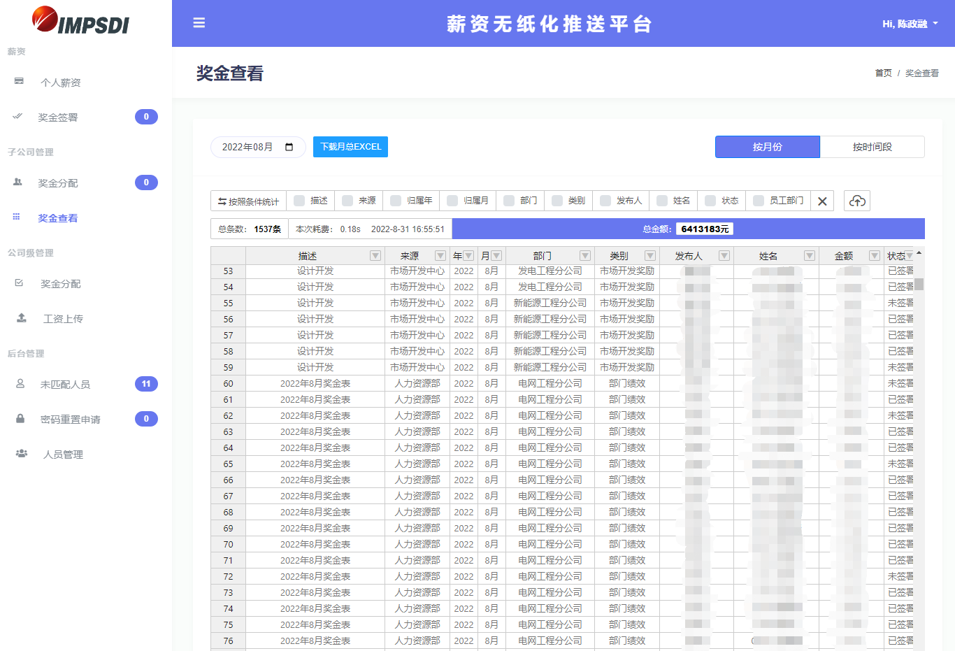The height and width of the screenshot is (651, 955).
Task: Select row header 53
Action: coord(229,271)
